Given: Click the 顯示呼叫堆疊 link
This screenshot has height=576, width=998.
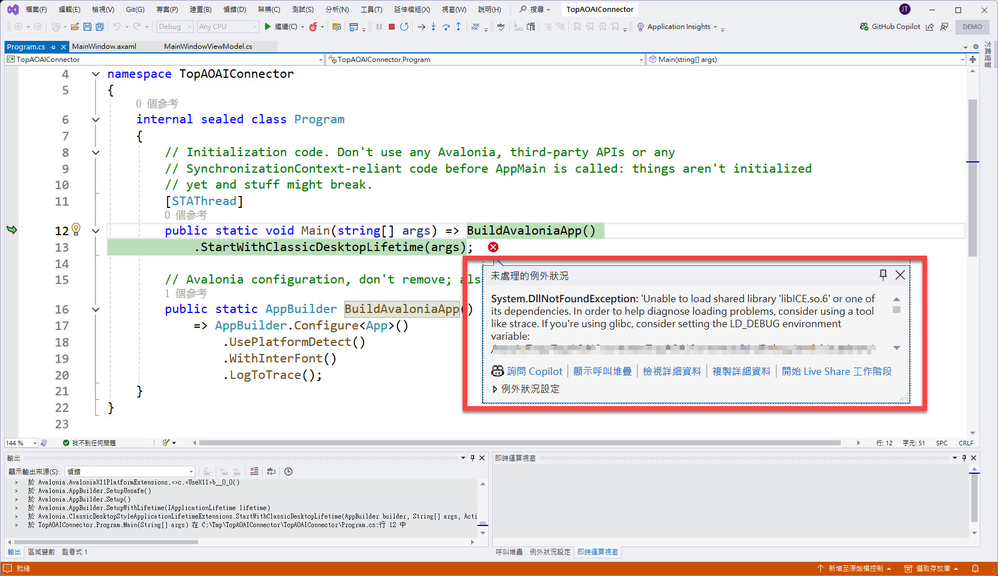Looking at the screenshot, I should (602, 372).
